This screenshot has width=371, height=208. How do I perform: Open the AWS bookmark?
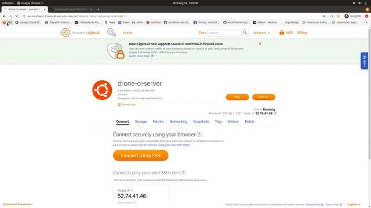pos(8,23)
